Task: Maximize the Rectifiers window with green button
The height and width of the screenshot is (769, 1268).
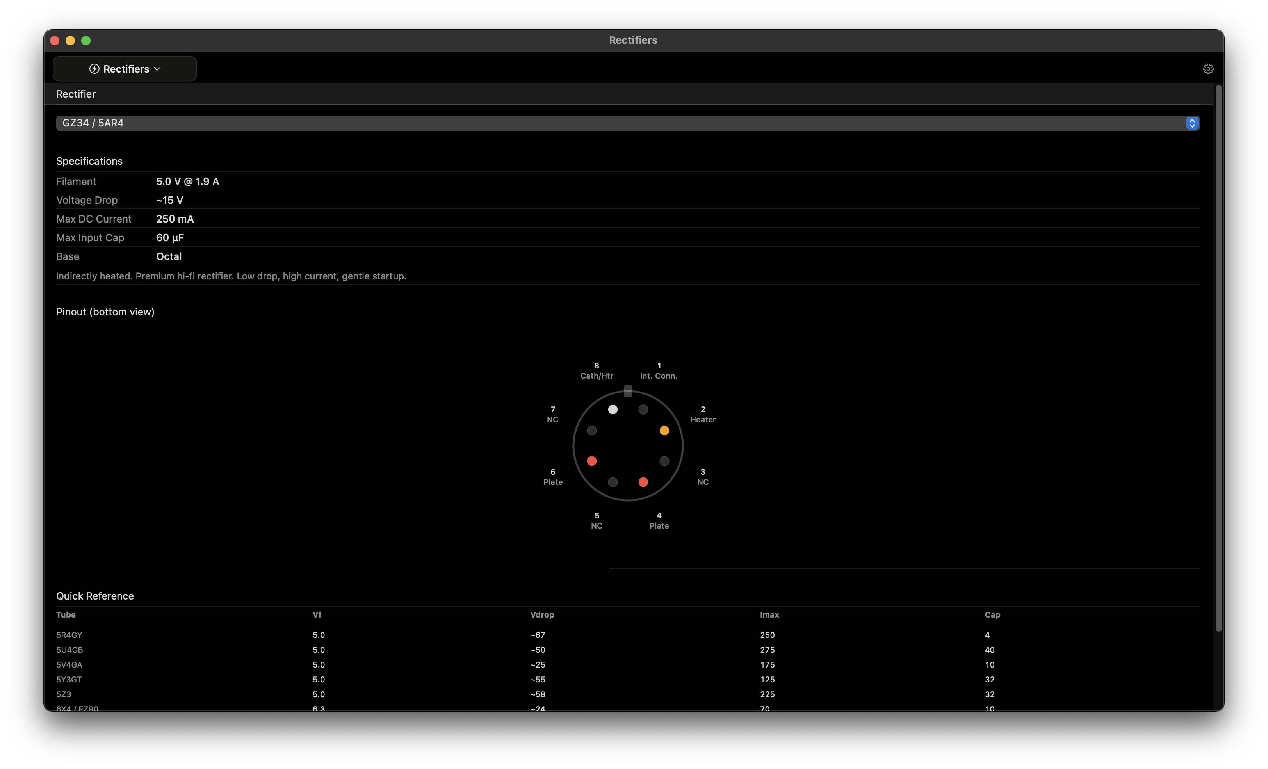Action: [x=86, y=41]
